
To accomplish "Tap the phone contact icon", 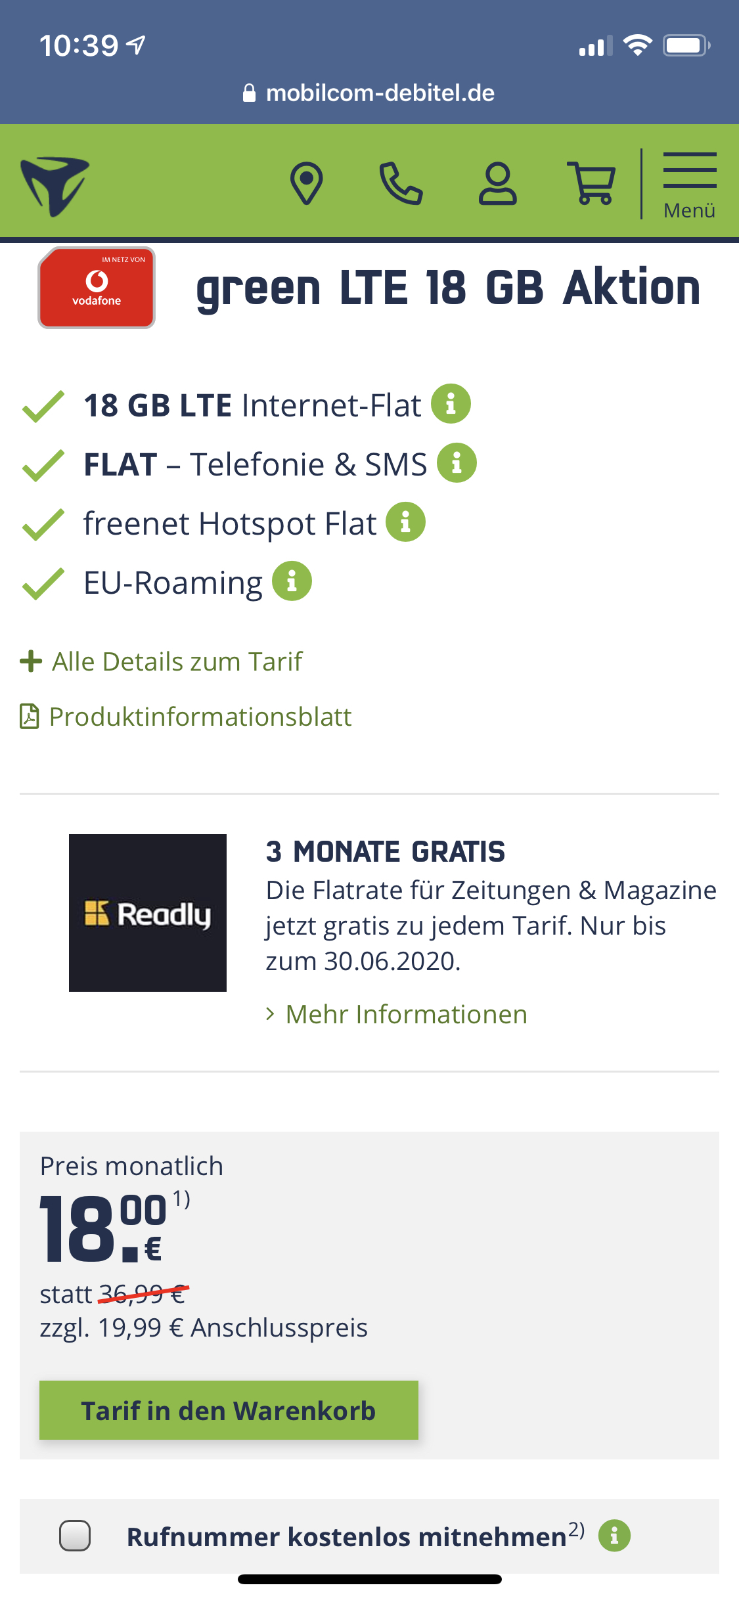I will click(x=401, y=183).
